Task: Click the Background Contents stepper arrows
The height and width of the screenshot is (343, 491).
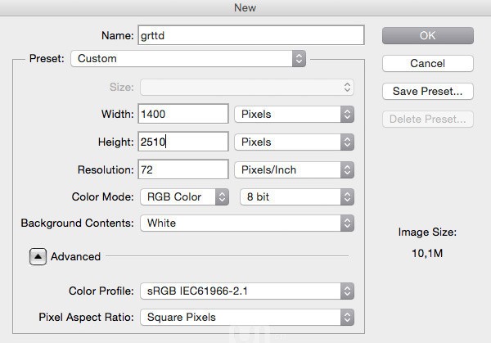Action: (347, 223)
